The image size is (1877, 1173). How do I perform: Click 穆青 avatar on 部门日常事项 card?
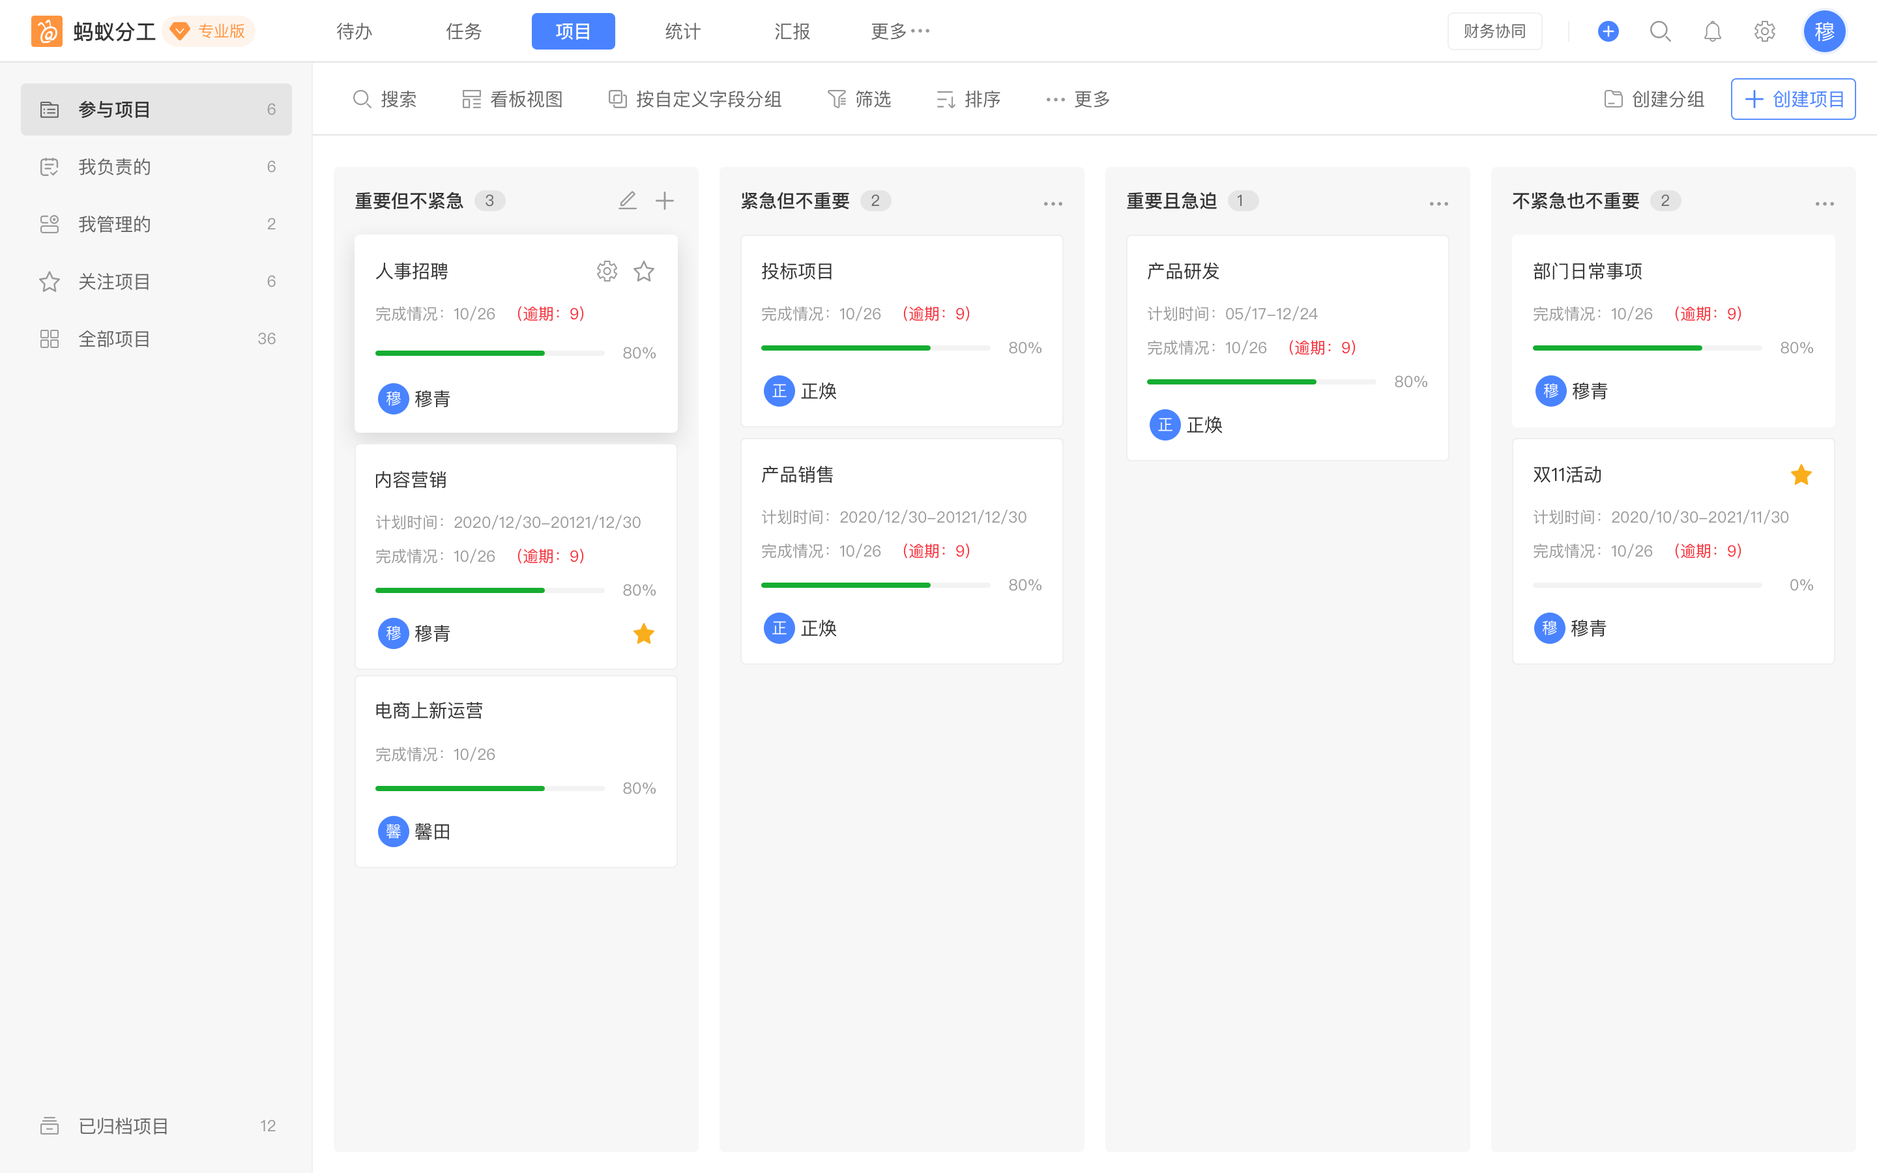click(x=1551, y=391)
